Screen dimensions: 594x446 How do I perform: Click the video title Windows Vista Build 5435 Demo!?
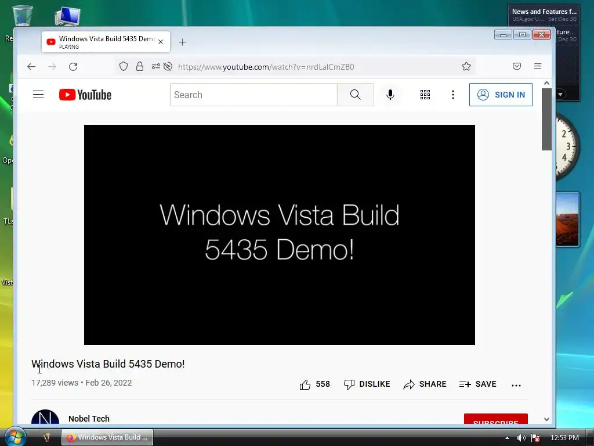[x=108, y=364]
